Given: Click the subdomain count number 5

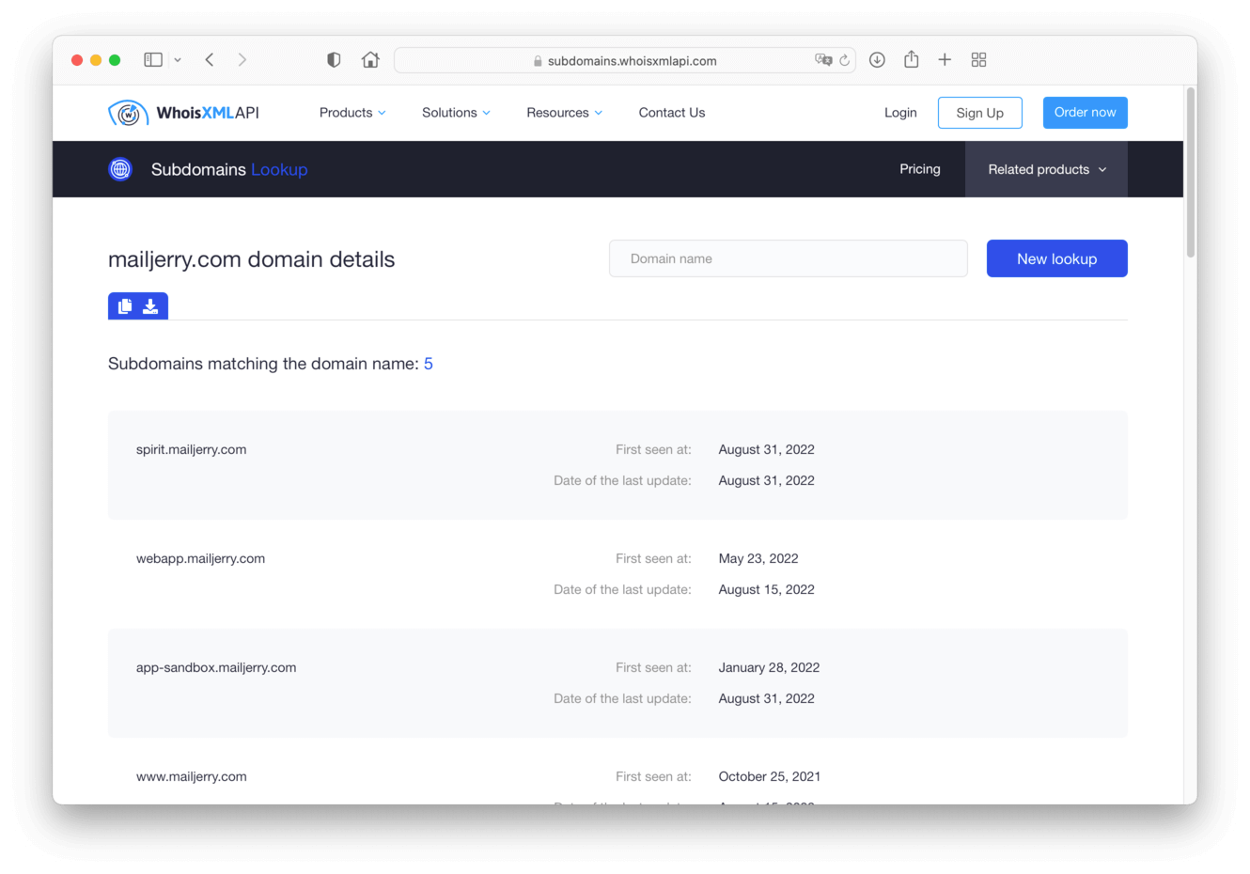Looking at the screenshot, I should coord(429,364).
